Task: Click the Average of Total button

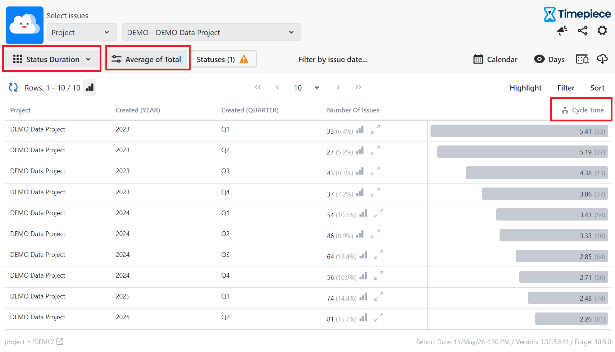Action: click(x=148, y=59)
